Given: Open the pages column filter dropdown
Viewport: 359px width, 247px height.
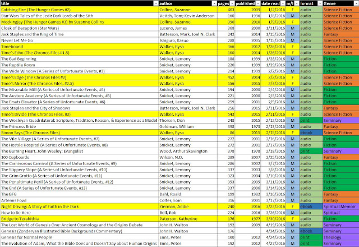Looking at the screenshot, I should point(232,3).
